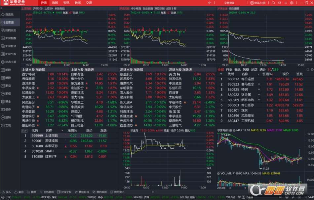
Task: Select the 恒生指数 tab
Action: click(x=234, y=8)
